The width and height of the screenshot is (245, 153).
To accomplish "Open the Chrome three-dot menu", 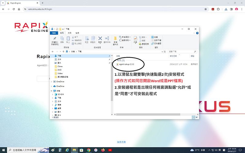I will click(x=242, y=9).
